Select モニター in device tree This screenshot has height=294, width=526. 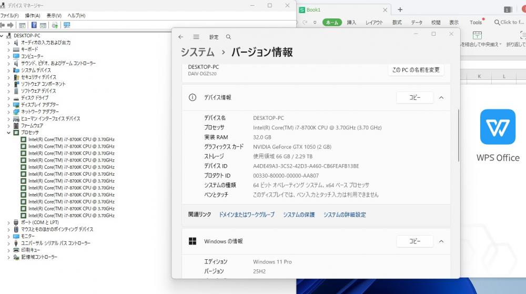pos(28,236)
